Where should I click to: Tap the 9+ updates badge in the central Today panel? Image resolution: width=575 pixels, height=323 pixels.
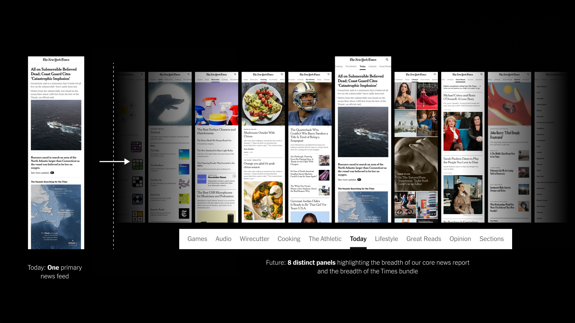pos(359,180)
